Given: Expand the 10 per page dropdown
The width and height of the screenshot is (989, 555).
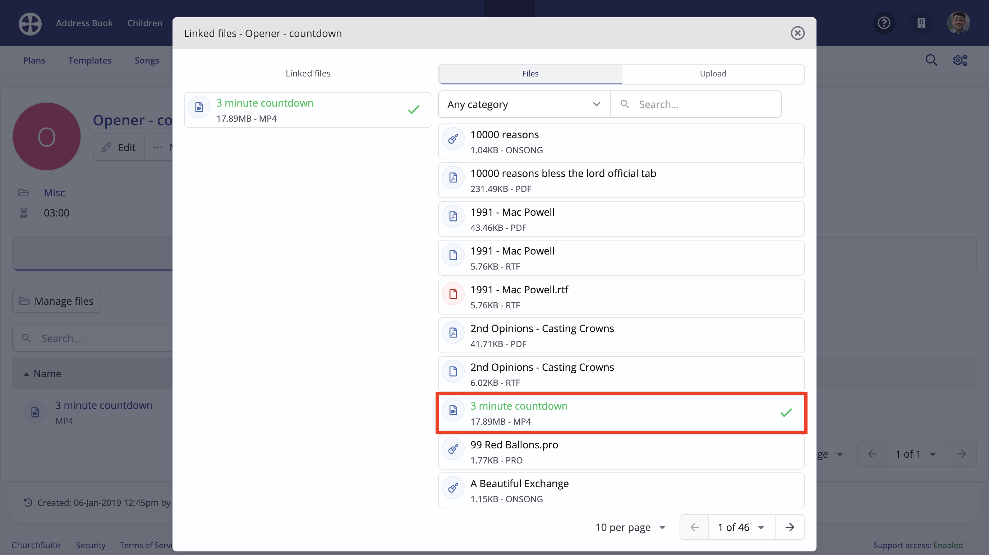Looking at the screenshot, I should 630,527.
